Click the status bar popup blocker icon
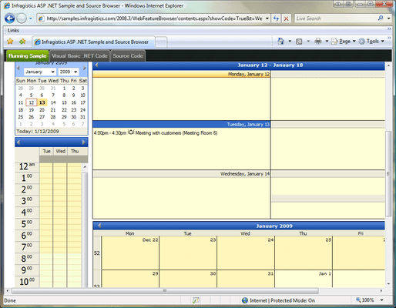This screenshot has height=308, width=396. (196, 300)
